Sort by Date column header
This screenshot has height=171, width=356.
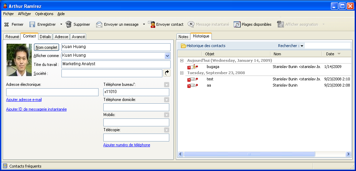click(337, 54)
